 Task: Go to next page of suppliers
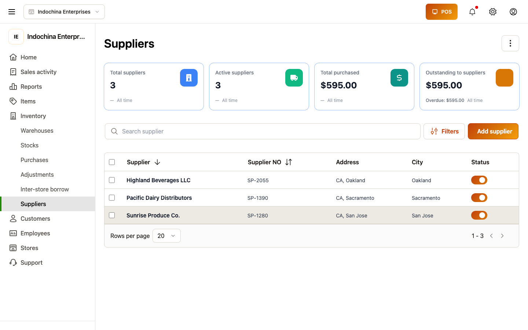click(x=502, y=236)
